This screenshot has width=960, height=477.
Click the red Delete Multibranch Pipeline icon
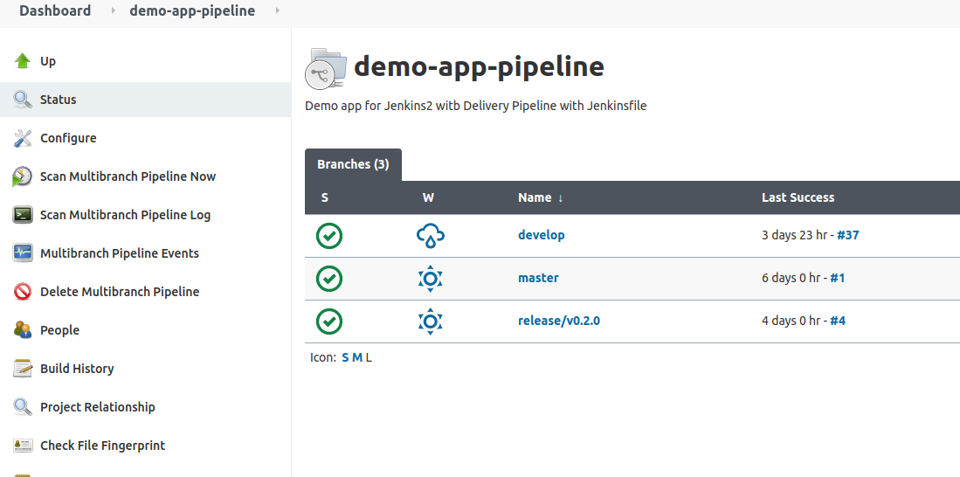click(x=23, y=292)
